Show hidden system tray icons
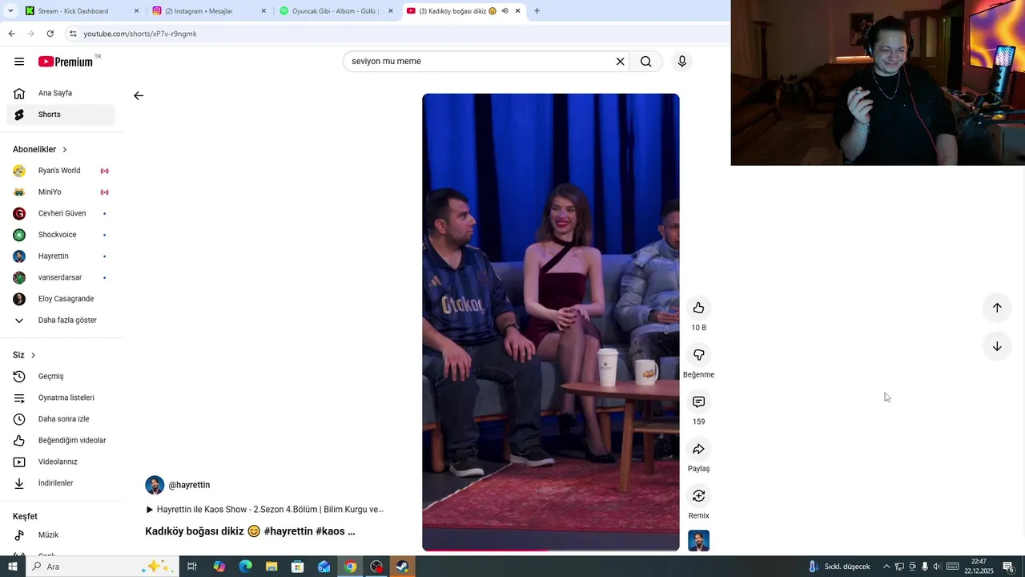Screen dimensions: 1025x577 click(886, 567)
